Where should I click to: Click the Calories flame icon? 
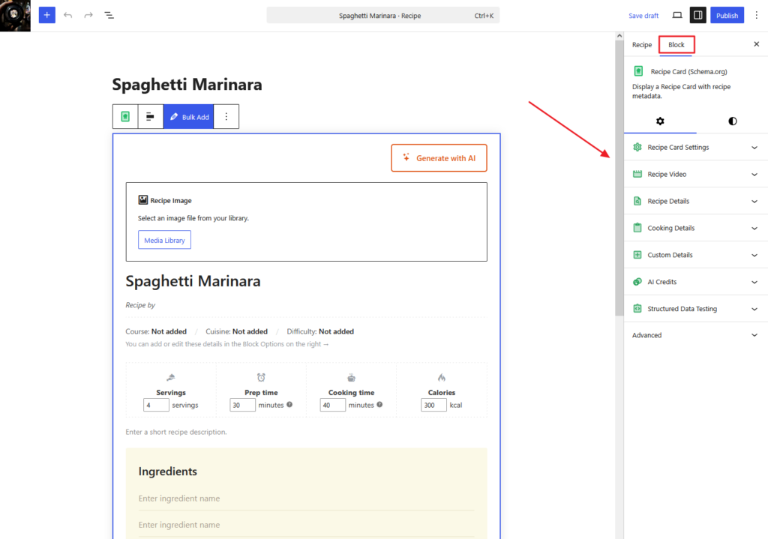pos(441,377)
